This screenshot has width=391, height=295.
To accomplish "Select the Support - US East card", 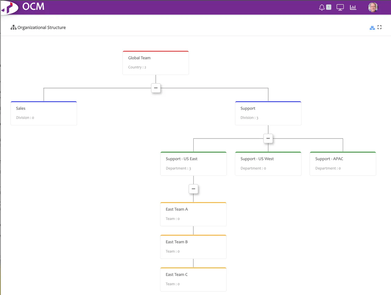I will 193,164.
